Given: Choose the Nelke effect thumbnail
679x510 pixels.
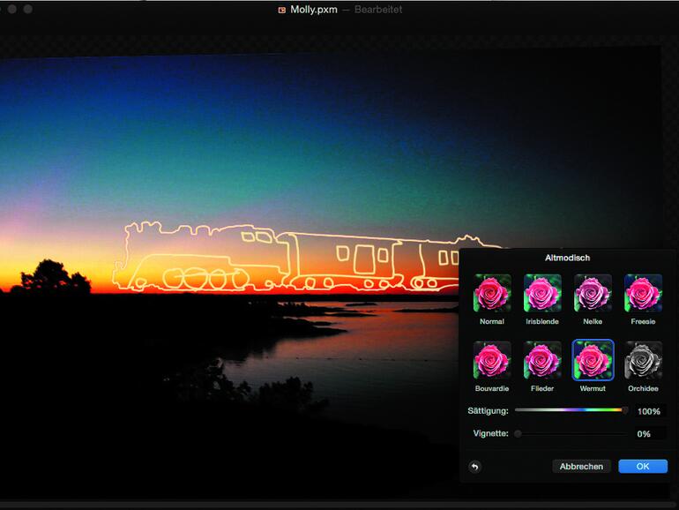Looking at the screenshot, I should pos(593,293).
